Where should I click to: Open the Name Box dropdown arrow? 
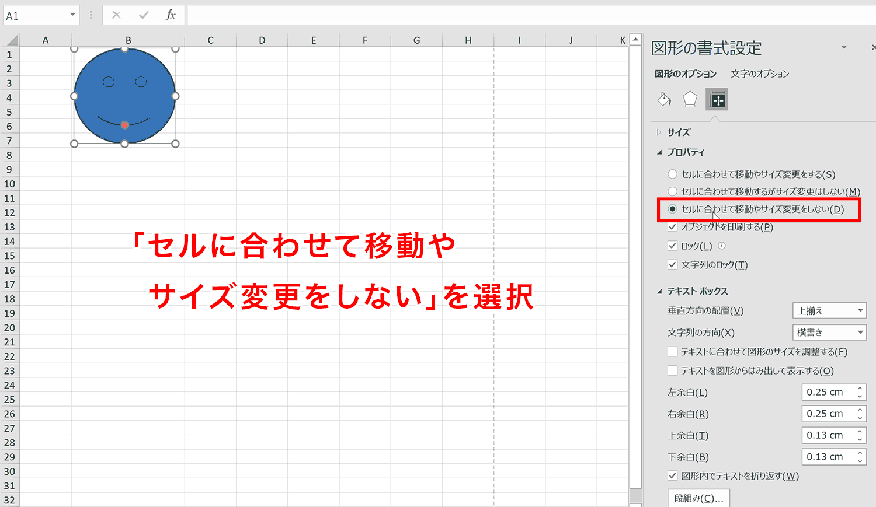[72, 15]
